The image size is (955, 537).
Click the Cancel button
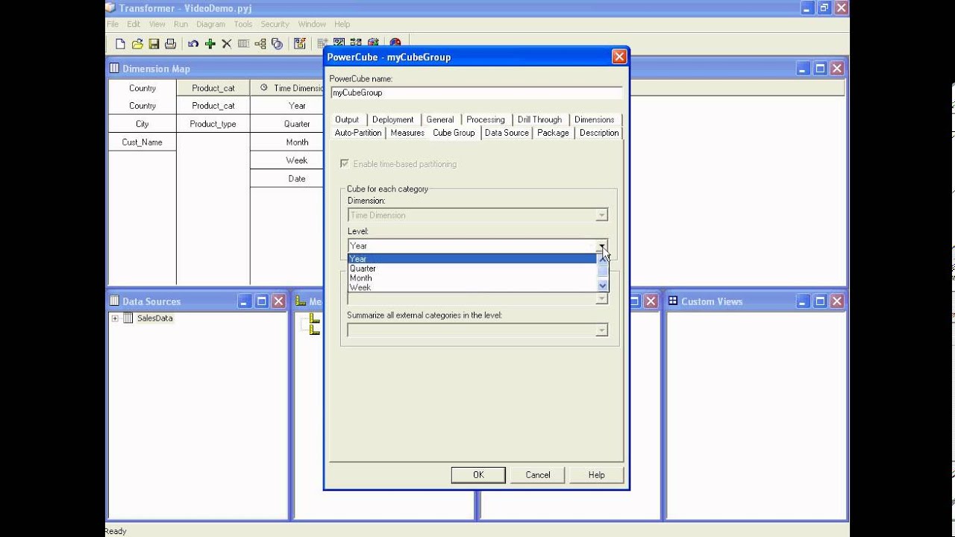point(538,475)
